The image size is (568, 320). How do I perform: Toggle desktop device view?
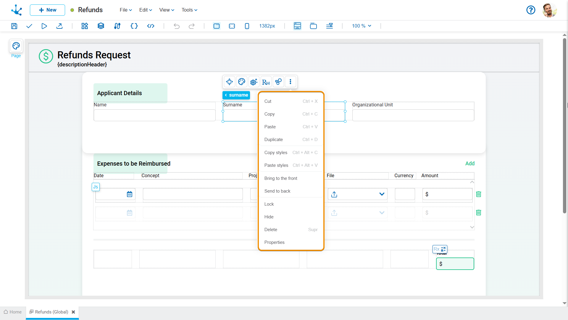(x=217, y=26)
